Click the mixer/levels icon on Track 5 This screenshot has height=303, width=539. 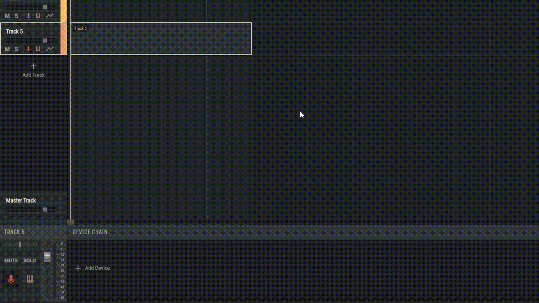(38, 49)
